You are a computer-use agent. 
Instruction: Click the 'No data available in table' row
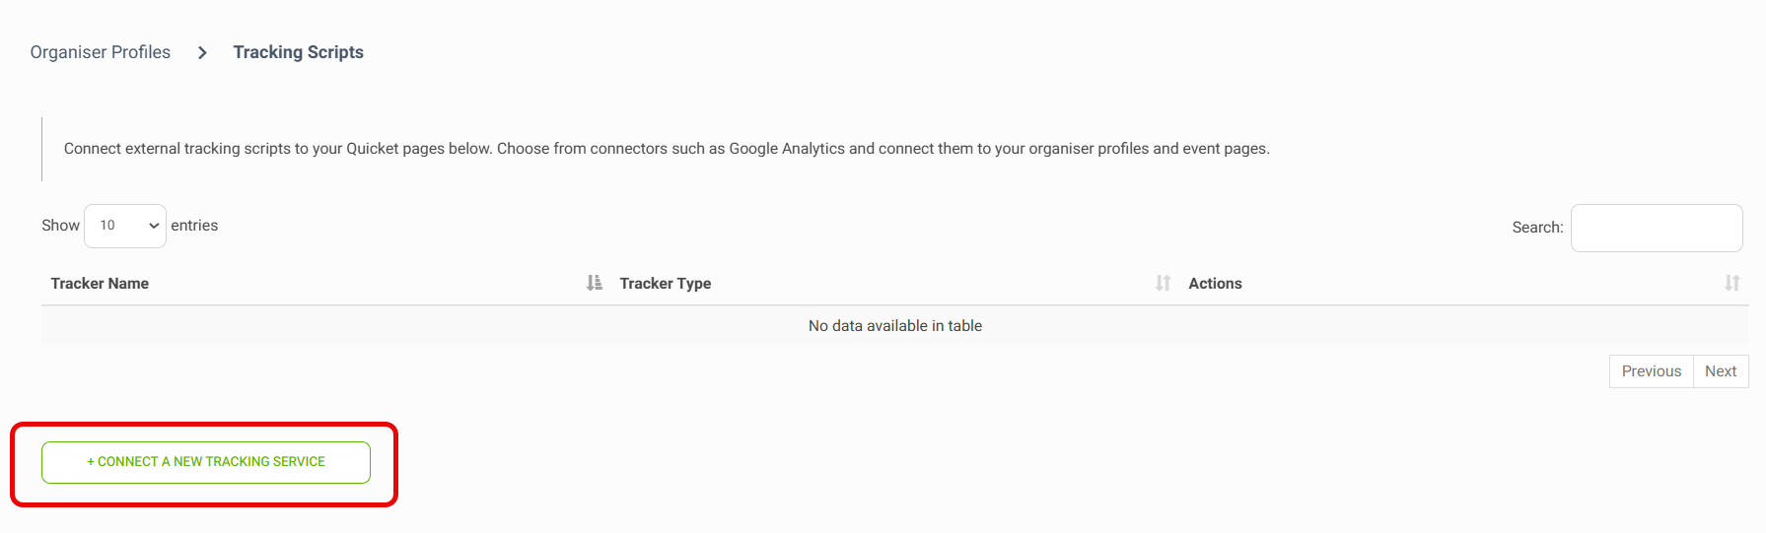[894, 326]
